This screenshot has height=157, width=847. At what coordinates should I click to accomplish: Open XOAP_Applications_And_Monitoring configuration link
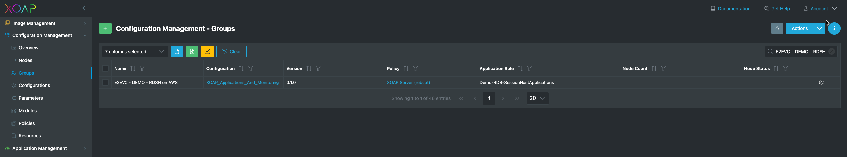(x=242, y=82)
